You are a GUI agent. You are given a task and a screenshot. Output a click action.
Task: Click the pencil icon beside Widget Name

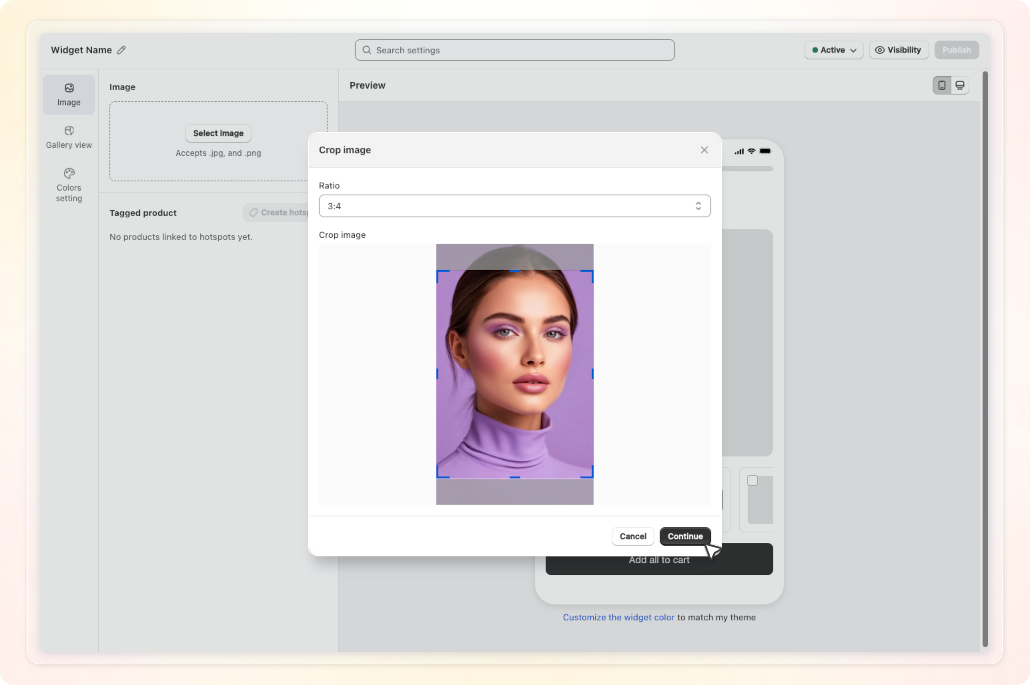(x=121, y=50)
